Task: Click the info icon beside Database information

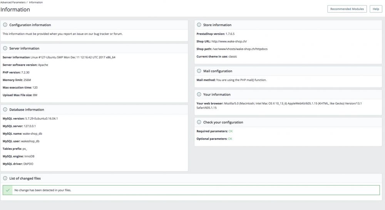Action: (x=5, y=109)
